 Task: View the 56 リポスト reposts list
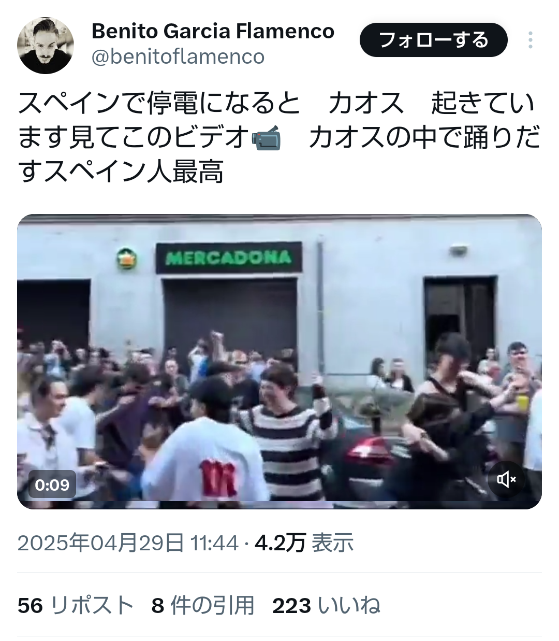(76, 605)
